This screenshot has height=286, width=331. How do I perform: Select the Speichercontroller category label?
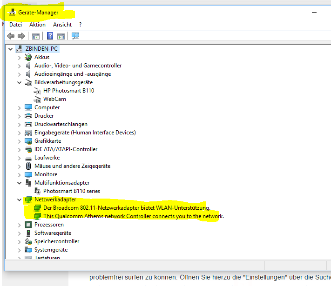(57, 241)
